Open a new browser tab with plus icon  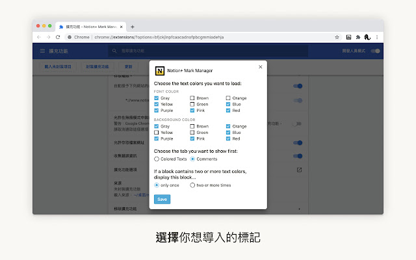coord(133,27)
